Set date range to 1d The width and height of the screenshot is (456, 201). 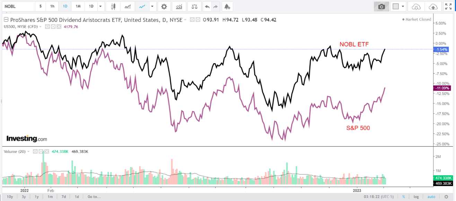[77, 196]
